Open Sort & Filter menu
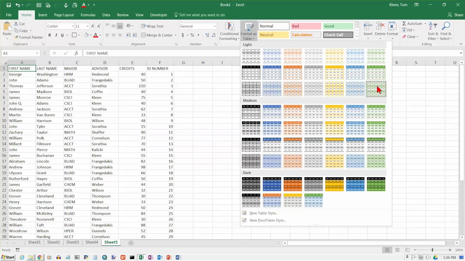This screenshot has width=465, height=261. point(433,31)
